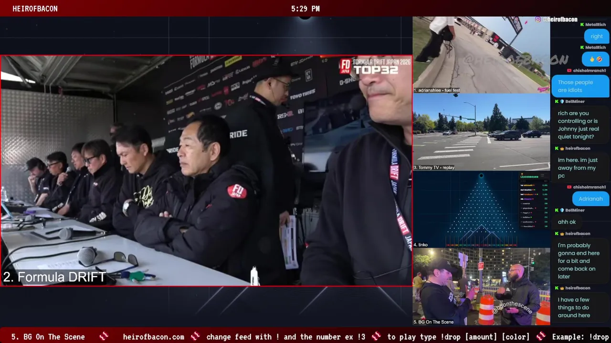Select the BG On The Scene feed thumbnail
The height and width of the screenshot is (343, 611).
coord(481,287)
